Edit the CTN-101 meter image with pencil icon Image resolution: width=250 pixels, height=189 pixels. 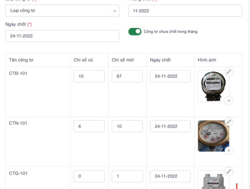[229, 121]
